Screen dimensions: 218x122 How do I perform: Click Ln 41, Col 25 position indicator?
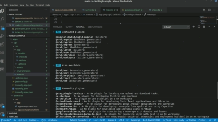click(99, 120)
